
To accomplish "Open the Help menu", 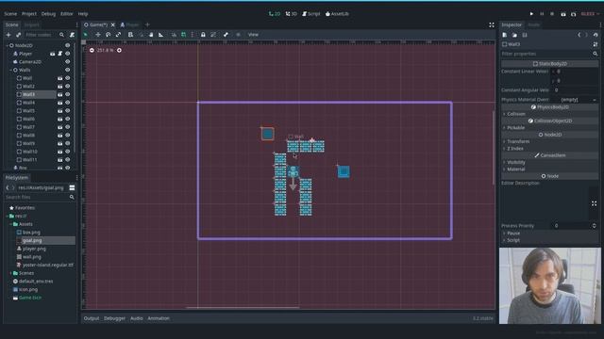I will click(x=83, y=14).
